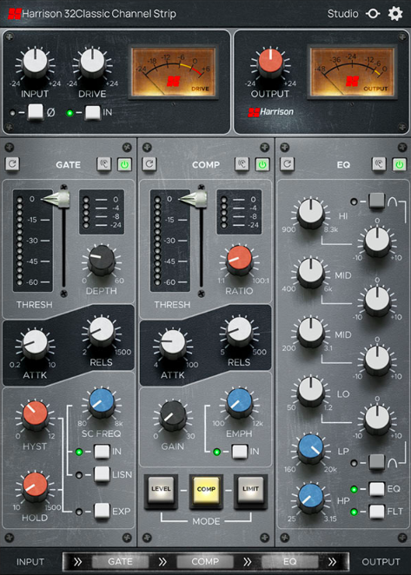
Task: Toggle the phase invert Ø button
Action: pos(36,112)
